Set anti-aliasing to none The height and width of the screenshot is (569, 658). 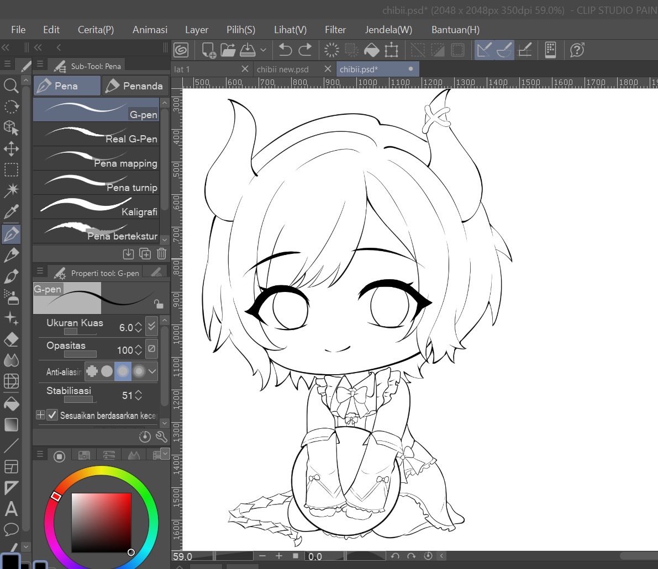[x=92, y=371]
